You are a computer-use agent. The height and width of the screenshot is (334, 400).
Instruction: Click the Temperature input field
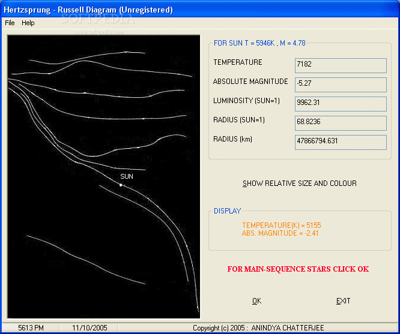tap(341, 65)
